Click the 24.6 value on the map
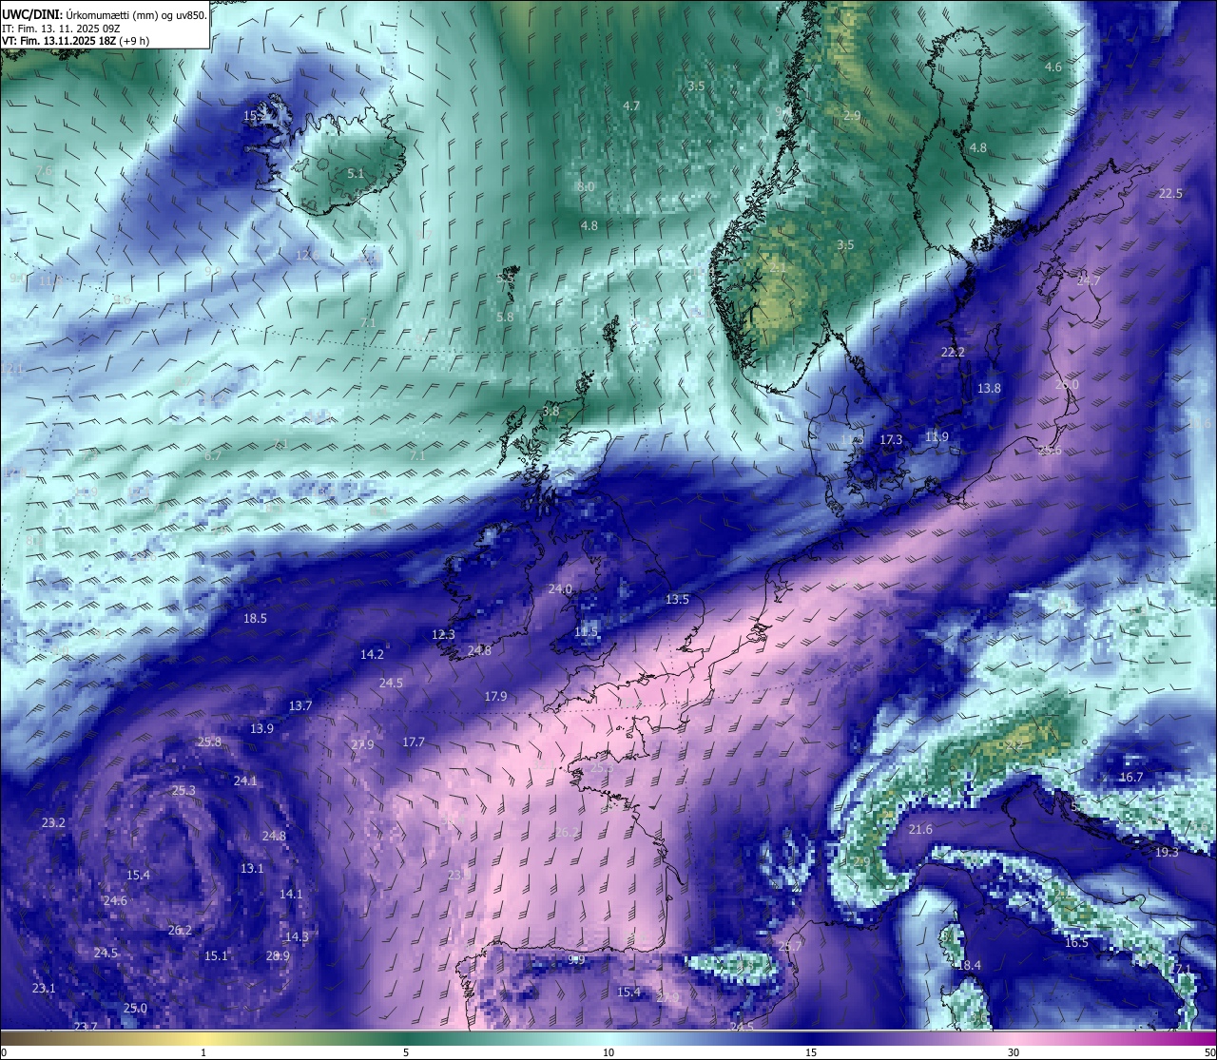Screen dimensions: 1217x1060 tap(115, 900)
